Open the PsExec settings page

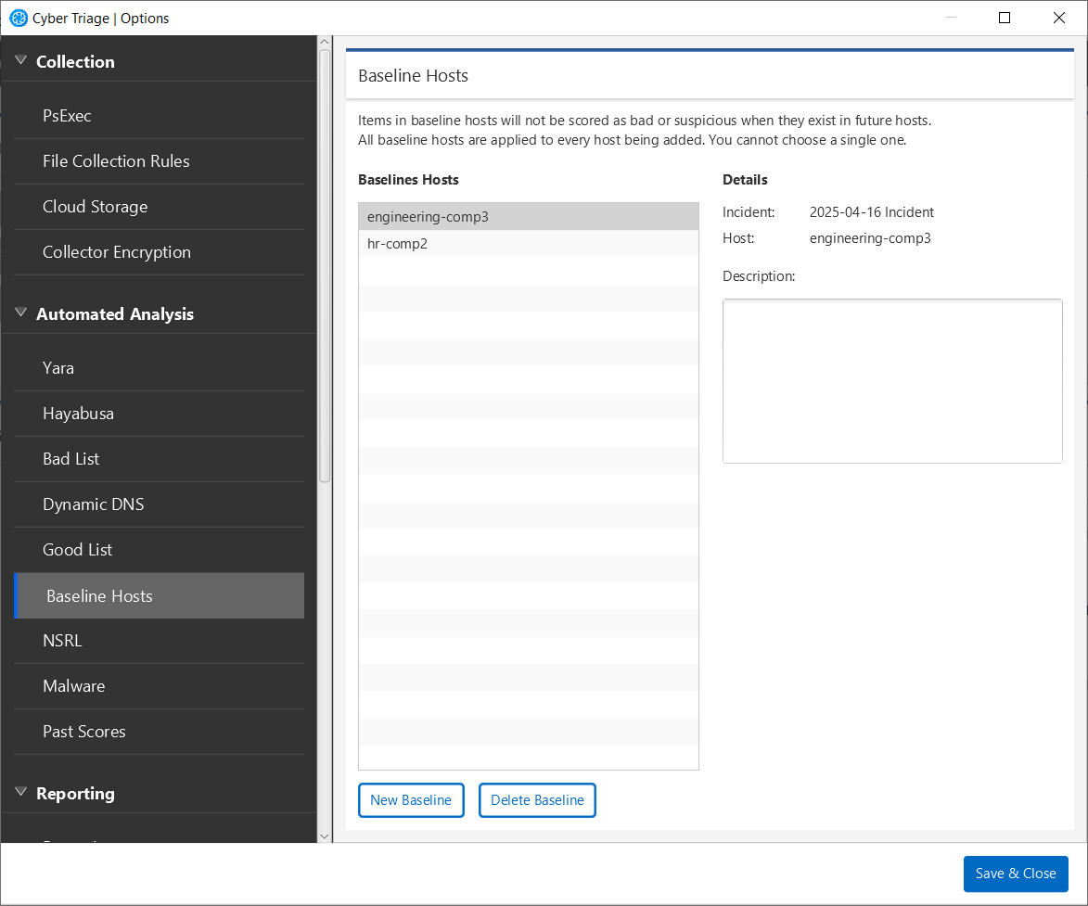[x=67, y=115]
